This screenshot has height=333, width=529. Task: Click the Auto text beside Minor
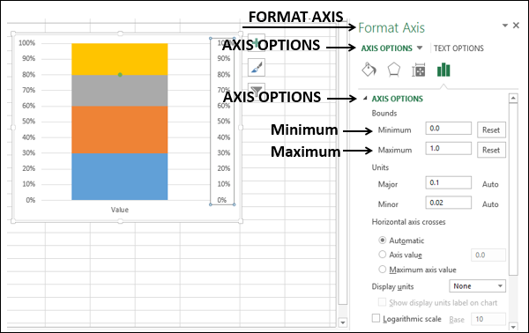pos(490,204)
